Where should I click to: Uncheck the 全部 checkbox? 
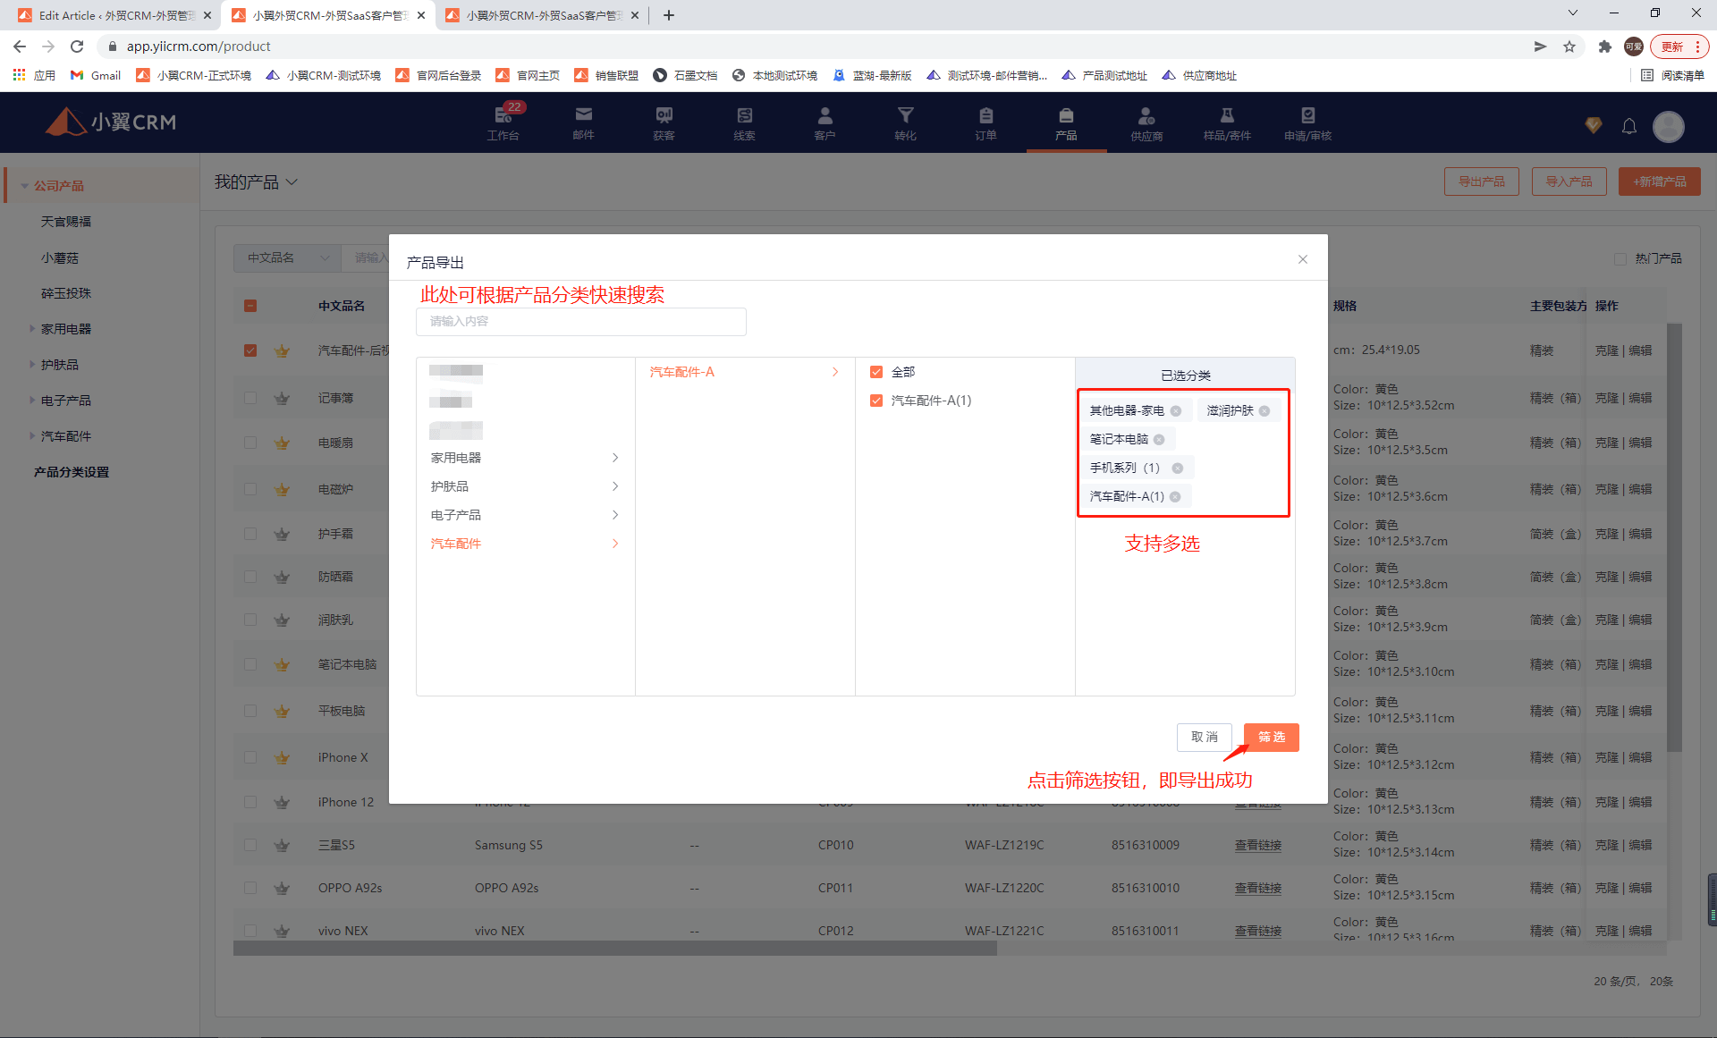[x=876, y=372]
